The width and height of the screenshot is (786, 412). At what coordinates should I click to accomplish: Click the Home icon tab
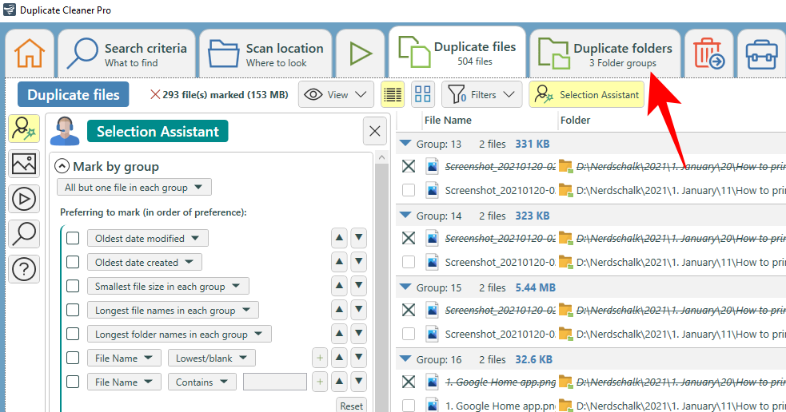[x=30, y=54]
